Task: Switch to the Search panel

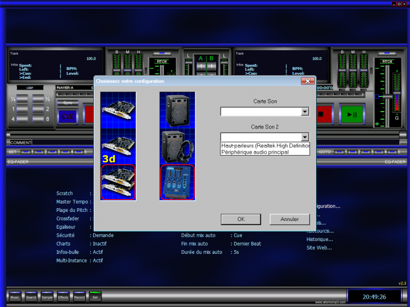Action: [x=31, y=296]
